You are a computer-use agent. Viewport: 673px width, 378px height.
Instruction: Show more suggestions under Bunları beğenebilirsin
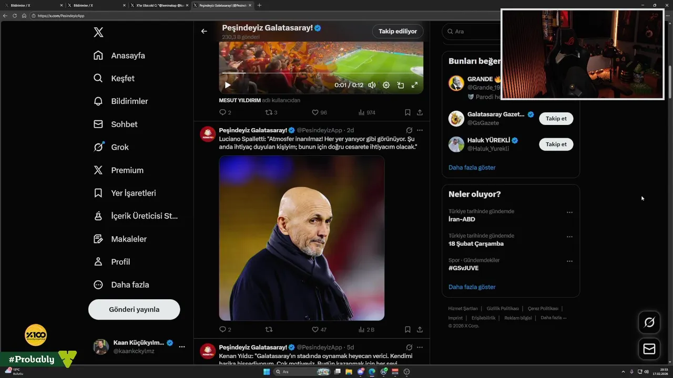click(472, 167)
